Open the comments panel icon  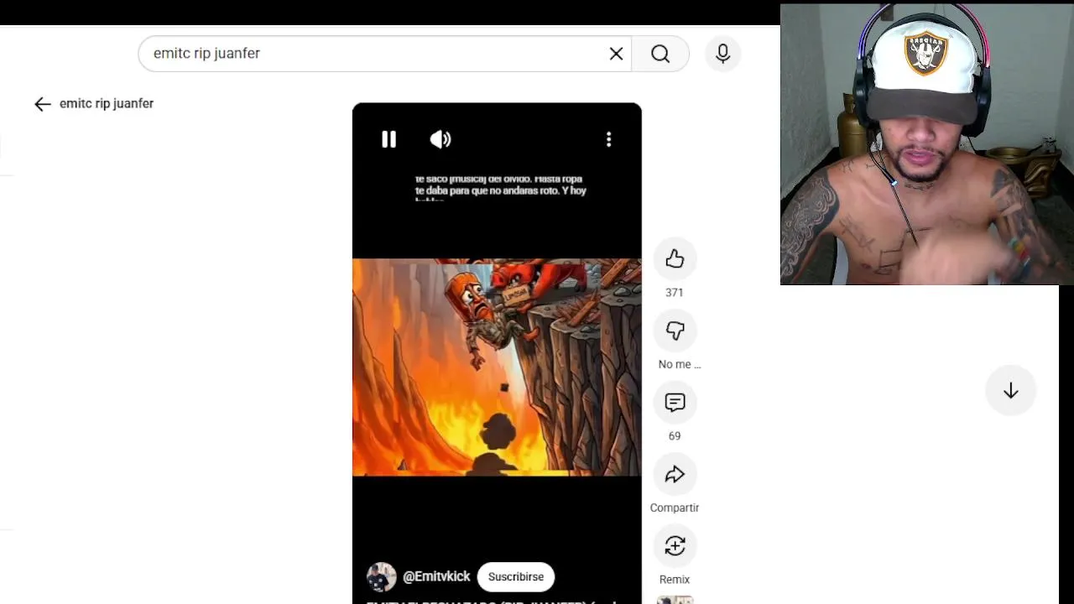(675, 403)
